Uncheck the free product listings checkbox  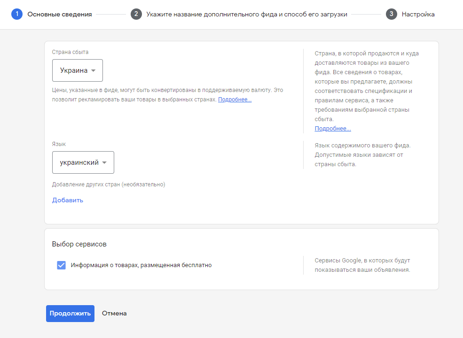(61, 265)
